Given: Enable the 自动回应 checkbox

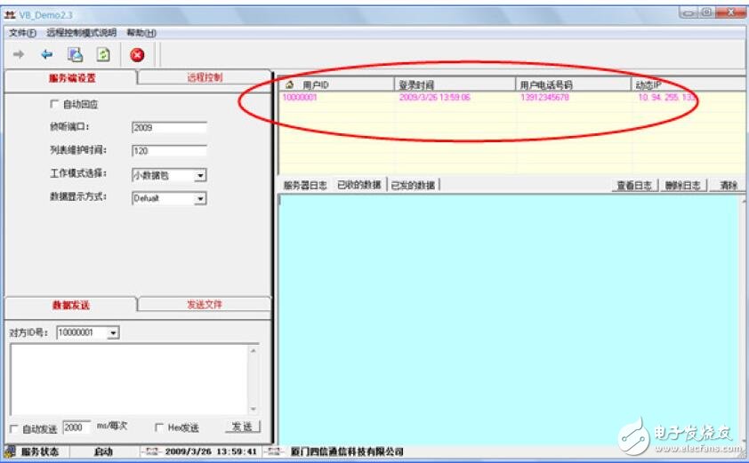Looking at the screenshot, I should (x=54, y=104).
